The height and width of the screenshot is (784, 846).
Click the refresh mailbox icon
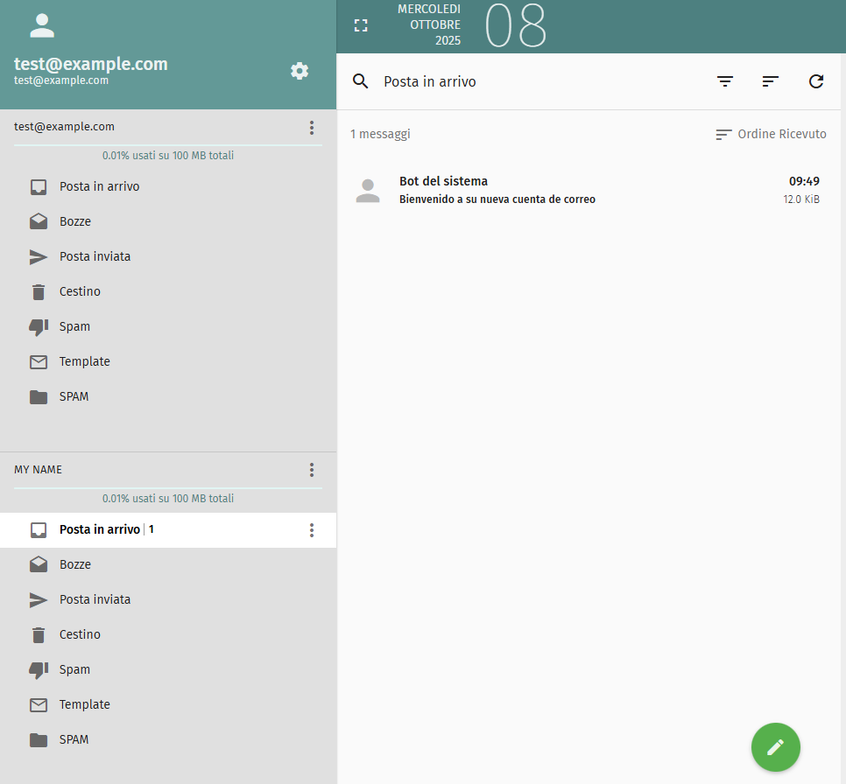pos(815,81)
